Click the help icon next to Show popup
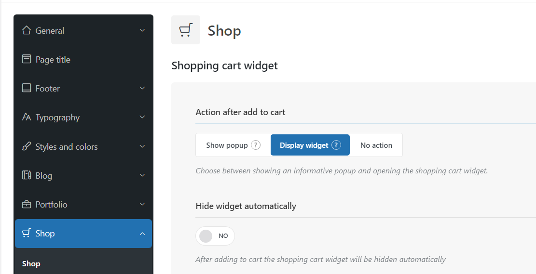 (256, 145)
